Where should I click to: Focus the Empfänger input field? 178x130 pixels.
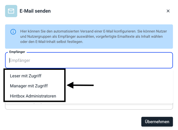[x=89, y=61]
